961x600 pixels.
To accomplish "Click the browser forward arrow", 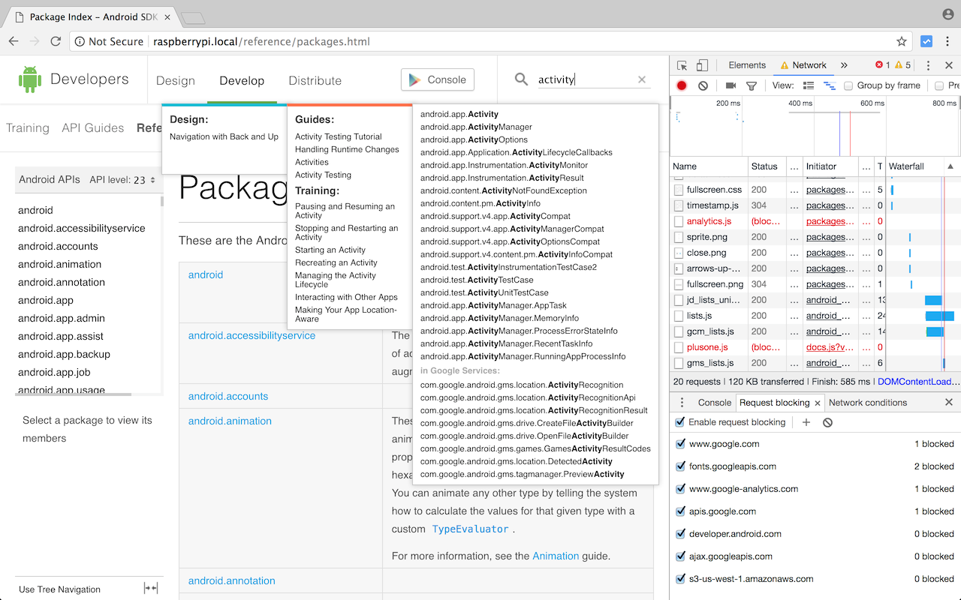I will point(35,41).
